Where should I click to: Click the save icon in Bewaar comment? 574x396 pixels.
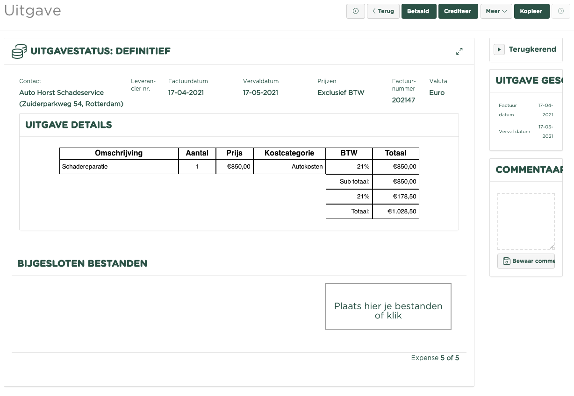506,261
